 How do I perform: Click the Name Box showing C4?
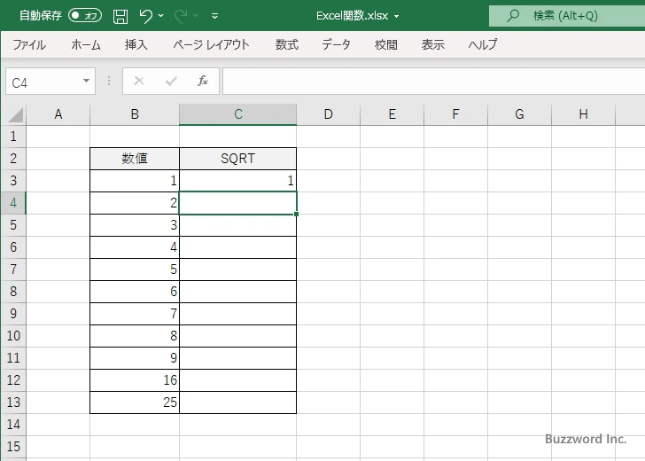point(43,82)
